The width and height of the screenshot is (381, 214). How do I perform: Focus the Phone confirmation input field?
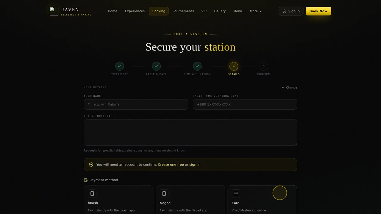pyautogui.click(x=245, y=104)
